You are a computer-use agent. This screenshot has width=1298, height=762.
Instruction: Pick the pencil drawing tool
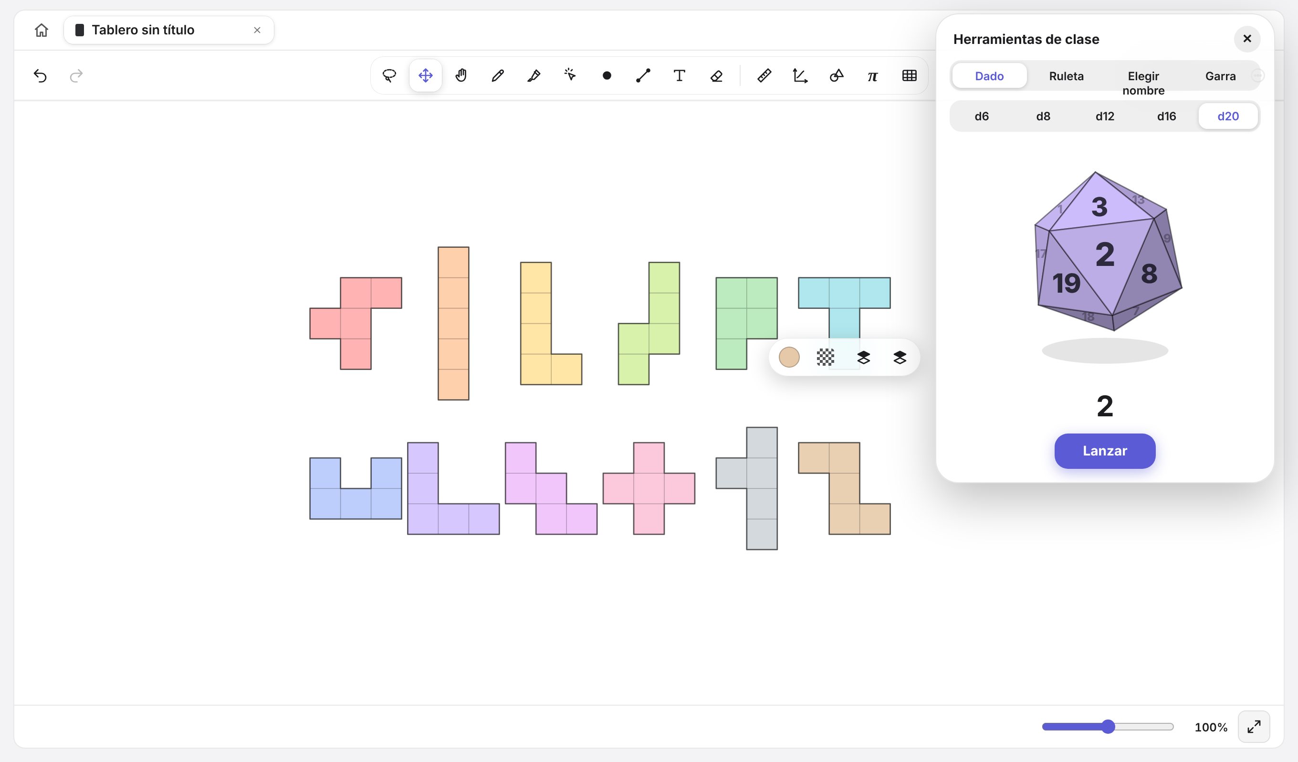point(498,76)
